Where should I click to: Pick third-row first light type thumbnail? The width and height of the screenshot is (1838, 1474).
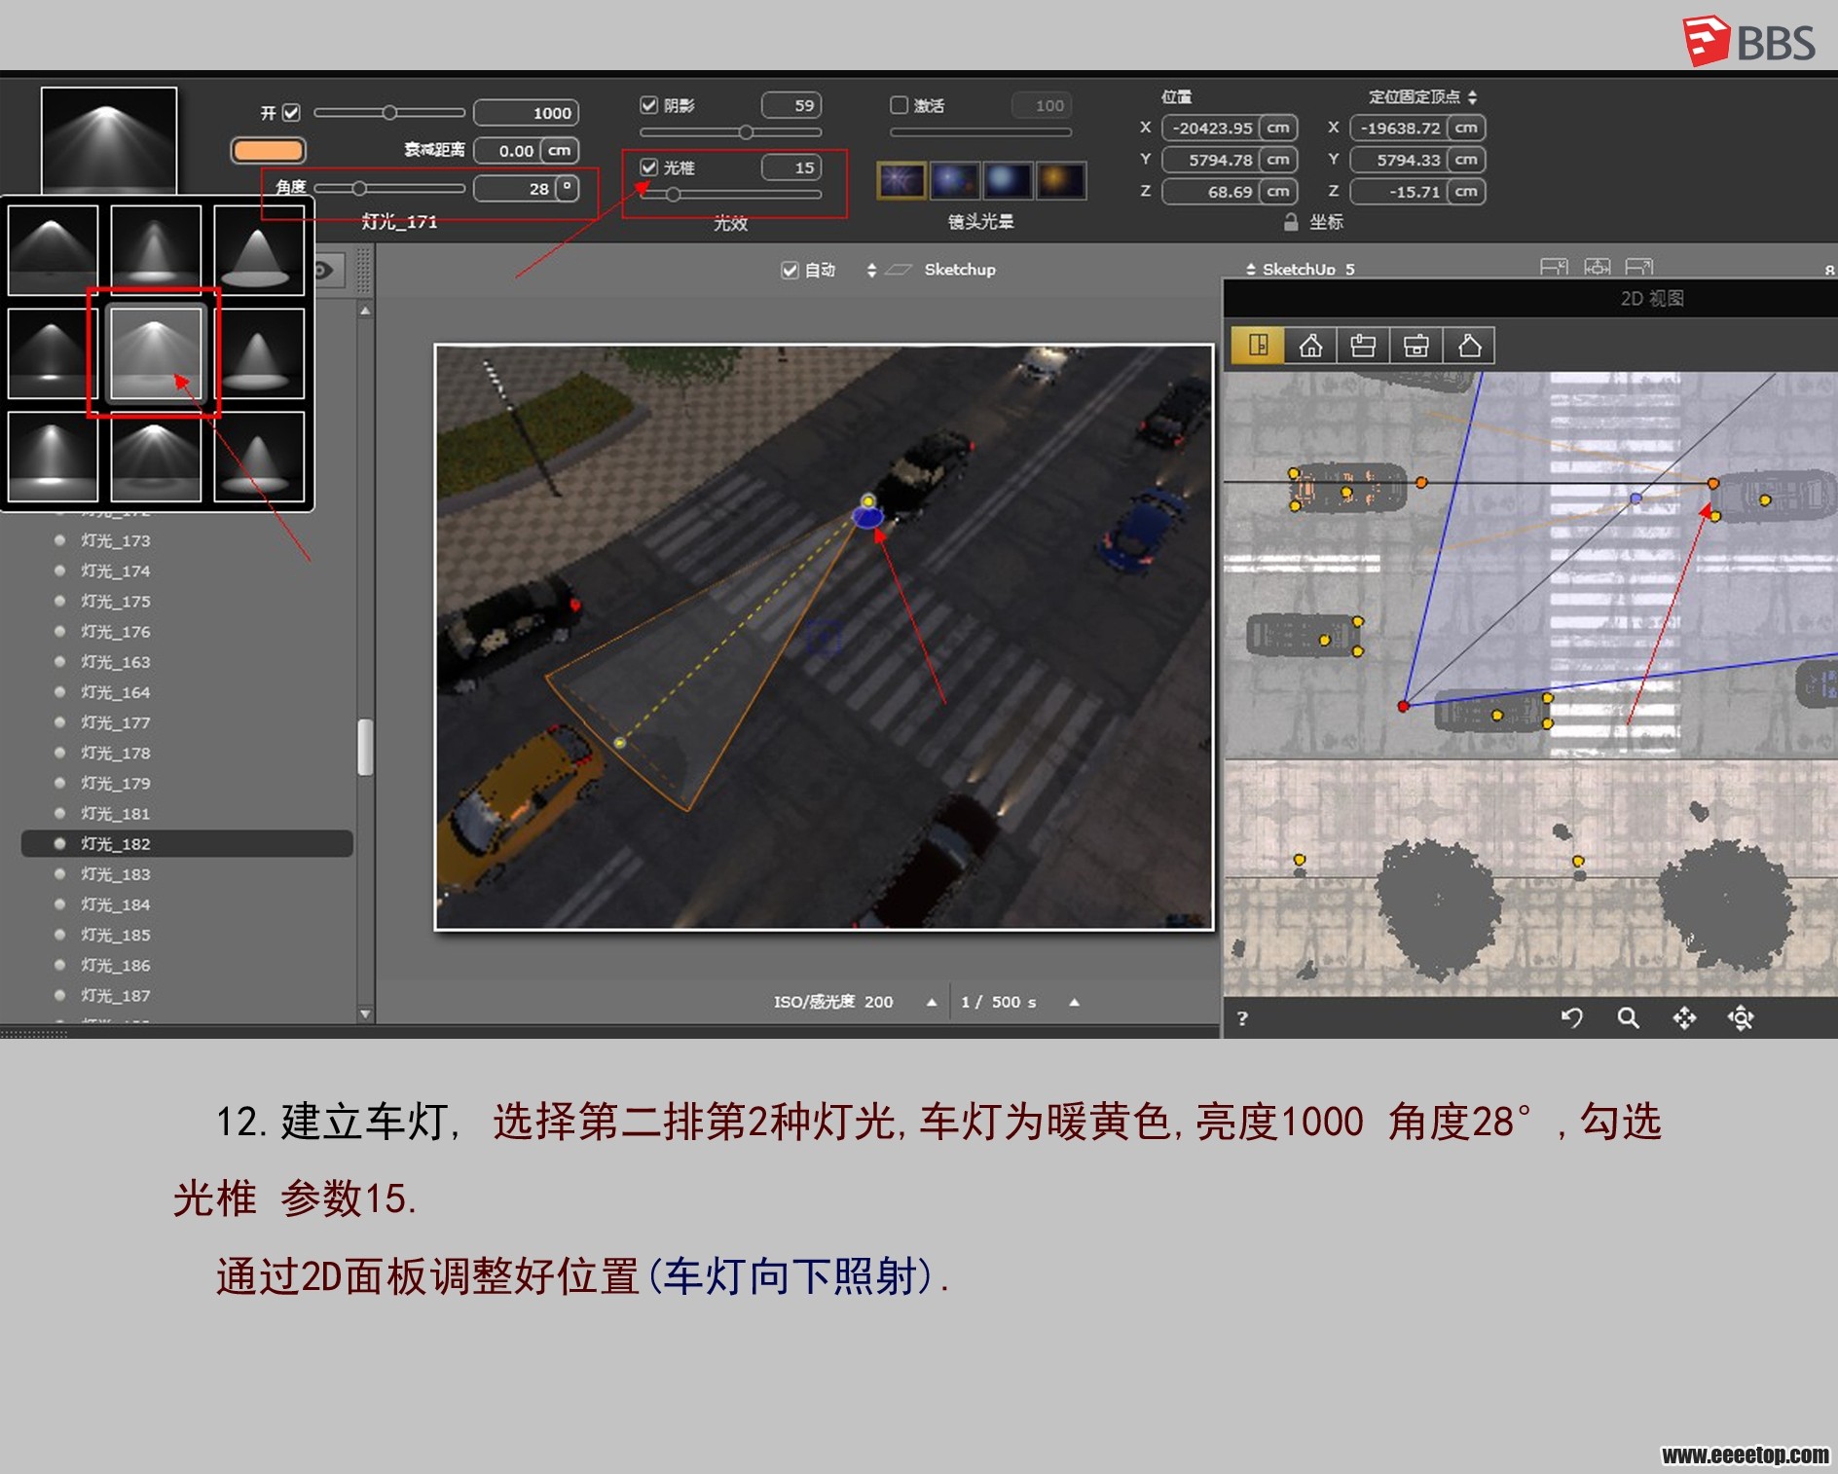53,457
